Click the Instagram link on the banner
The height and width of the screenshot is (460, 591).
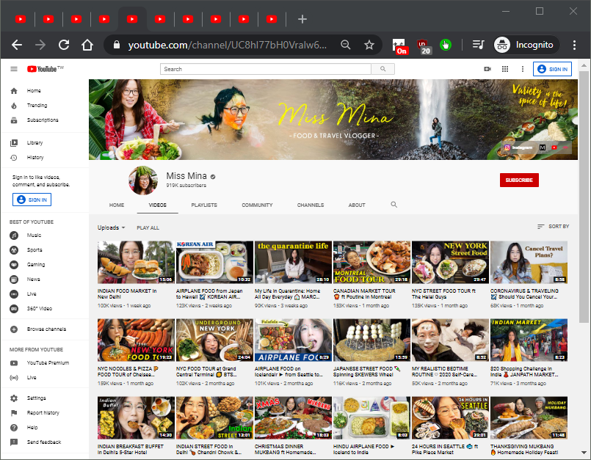tap(518, 147)
